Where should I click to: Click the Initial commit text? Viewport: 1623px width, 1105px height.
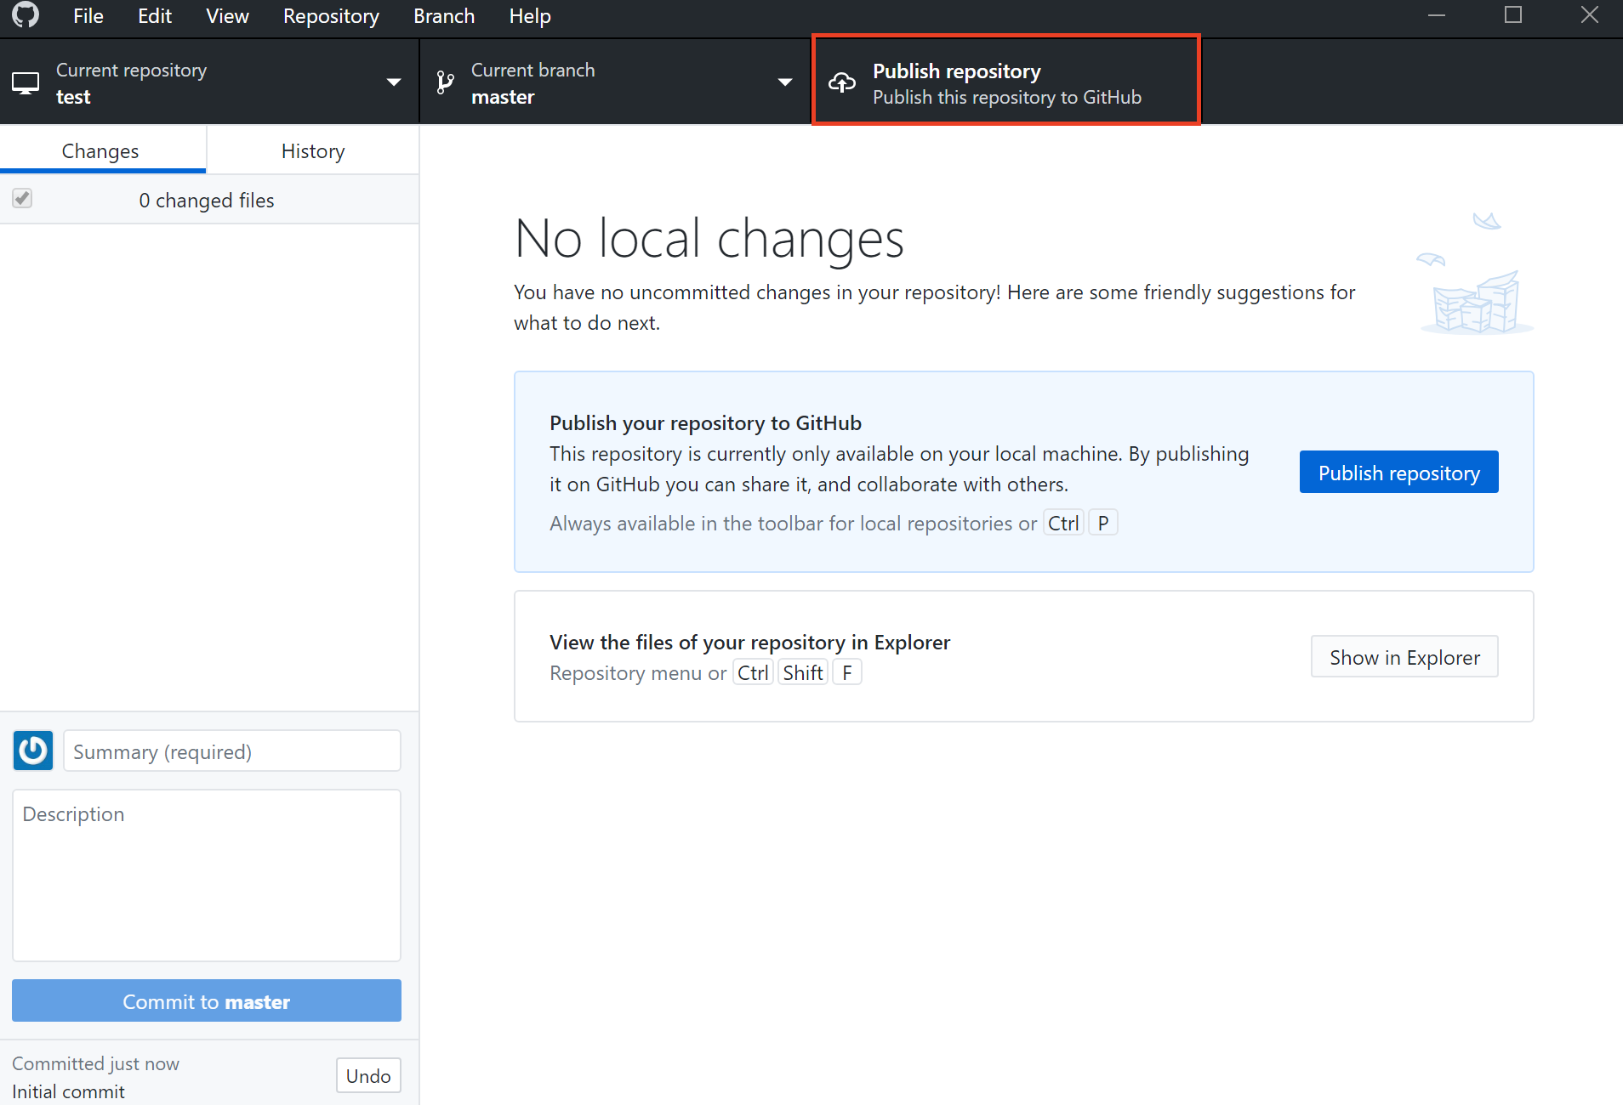pyautogui.click(x=69, y=1091)
